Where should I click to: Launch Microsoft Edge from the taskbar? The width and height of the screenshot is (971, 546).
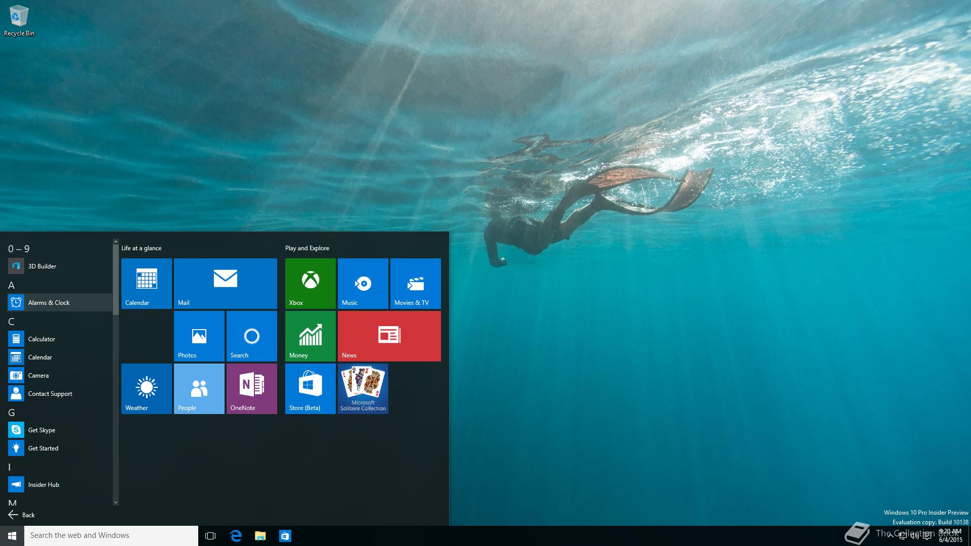click(236, 536)
